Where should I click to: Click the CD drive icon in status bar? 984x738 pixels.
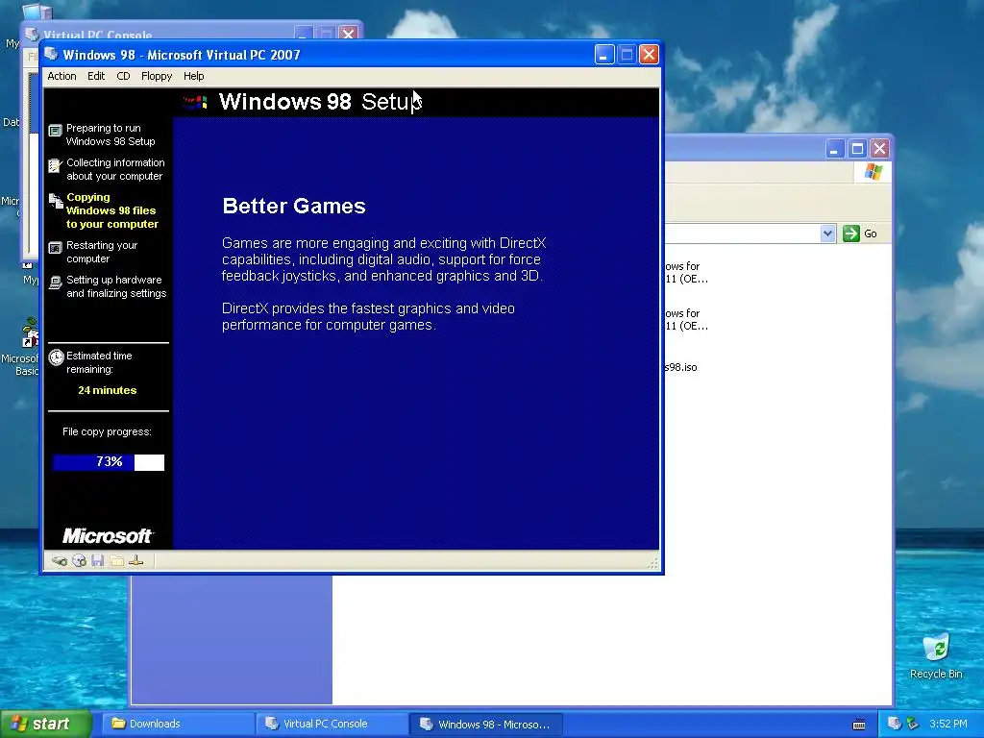pyautogui.click(x=79, y=561)
